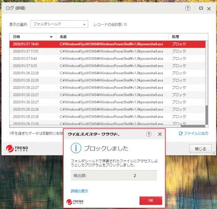Open the フォルダシールド display selection dropdown
This screenshot has width=217, height=209.
59,24
